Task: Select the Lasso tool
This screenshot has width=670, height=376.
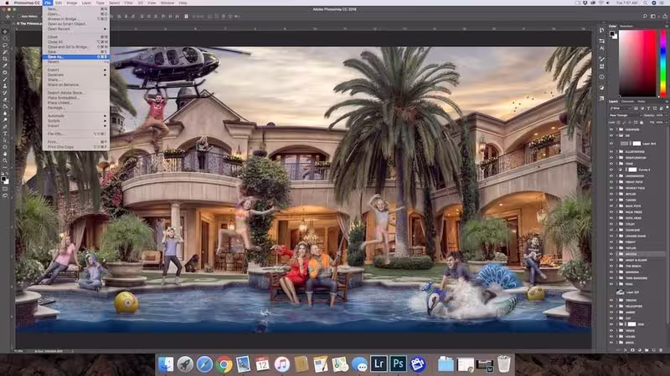Action: (x=5, y=45)
